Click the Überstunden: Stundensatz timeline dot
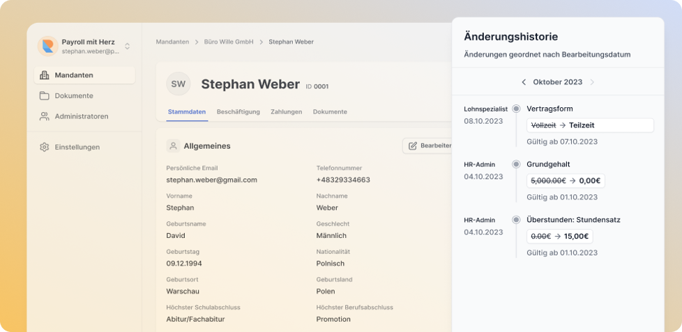 pyautogui.click(x=516, y=220)
